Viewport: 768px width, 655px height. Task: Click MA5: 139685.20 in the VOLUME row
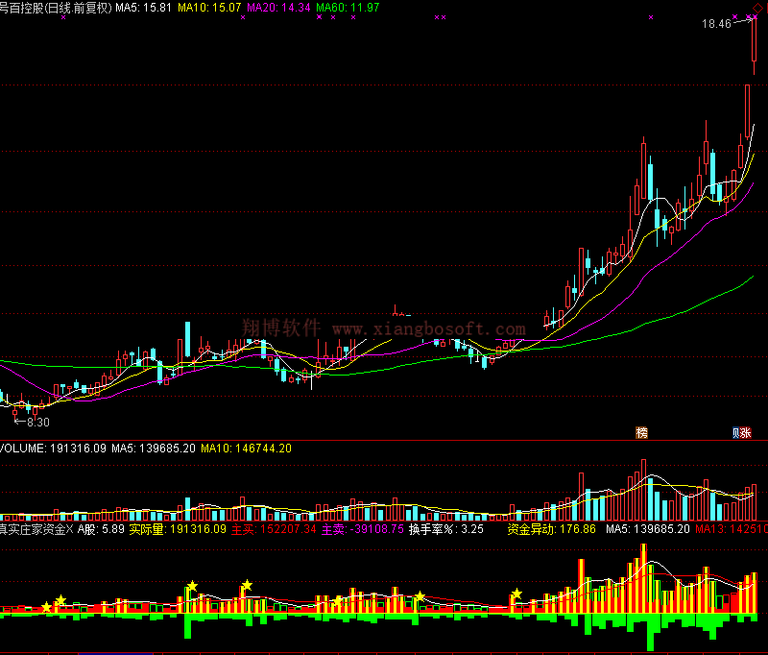click(x=154, y=449)
